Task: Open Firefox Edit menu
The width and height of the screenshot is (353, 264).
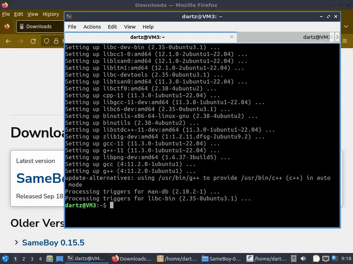Action: pos(19,14)
